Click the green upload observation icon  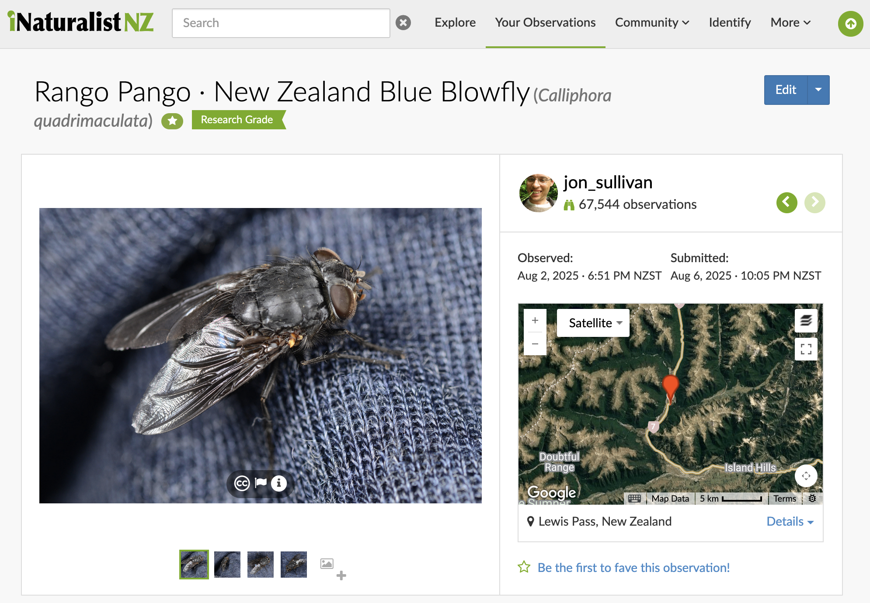(x=850, y=24)
